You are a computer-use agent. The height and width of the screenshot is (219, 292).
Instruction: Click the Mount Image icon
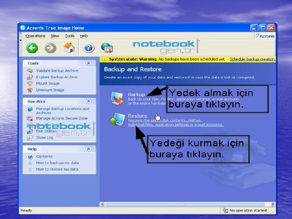coord(30,84)
